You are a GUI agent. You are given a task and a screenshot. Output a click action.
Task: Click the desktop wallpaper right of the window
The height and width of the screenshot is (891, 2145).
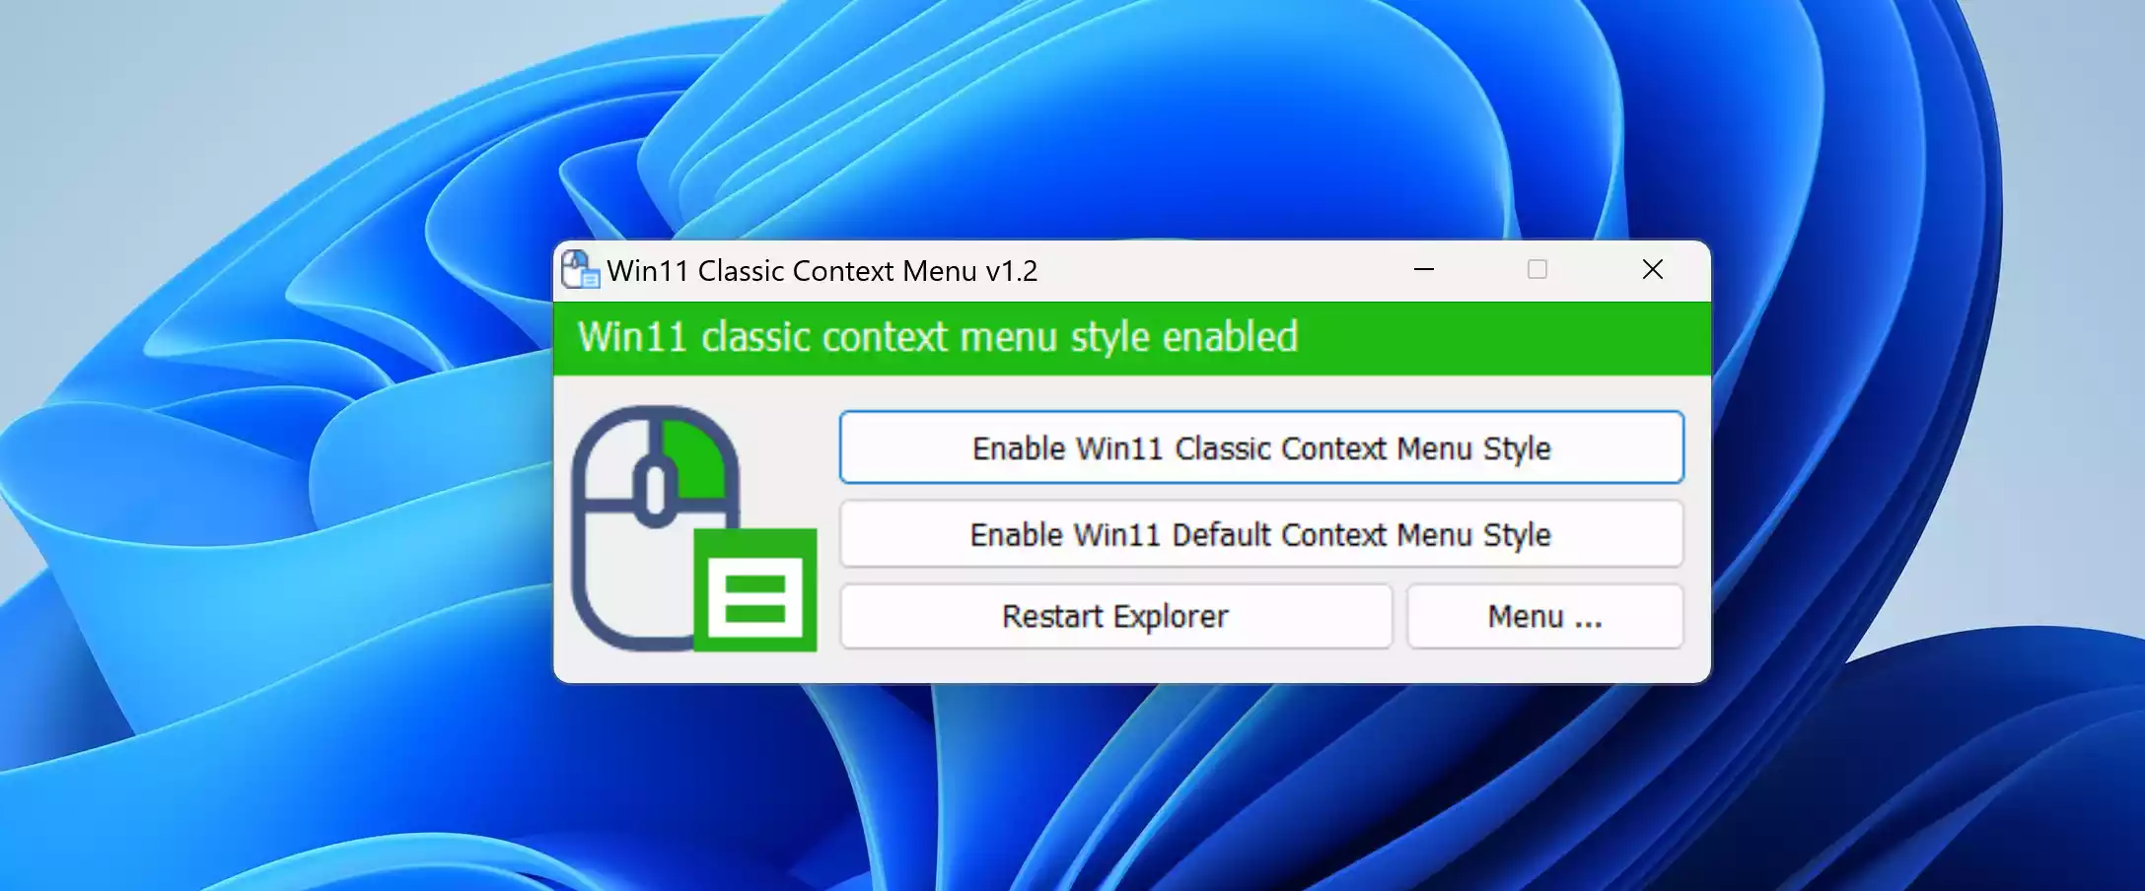1923,463
